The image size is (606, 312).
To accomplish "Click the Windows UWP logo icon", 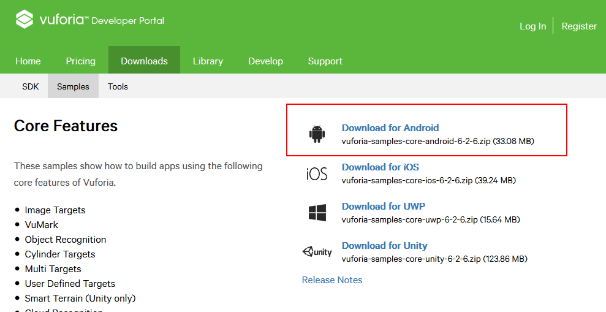I will (x=317, y=213).
